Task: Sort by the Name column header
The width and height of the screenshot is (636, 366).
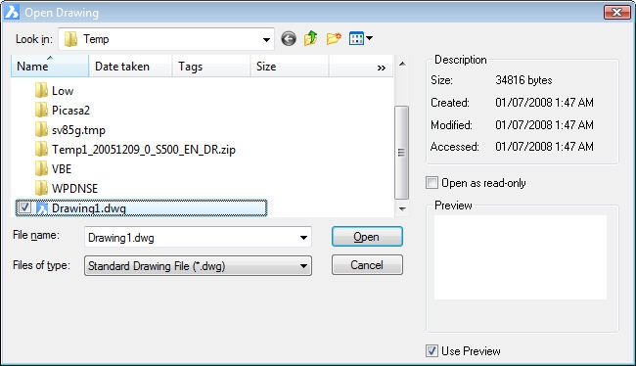Action: click(50, 67)
